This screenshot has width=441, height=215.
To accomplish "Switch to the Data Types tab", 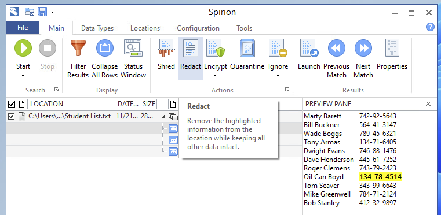I will pos(97,28).
